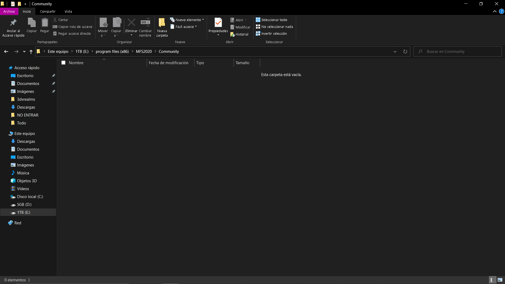
Task: Open the help question mark icon
Action: [x=501, y=11]
